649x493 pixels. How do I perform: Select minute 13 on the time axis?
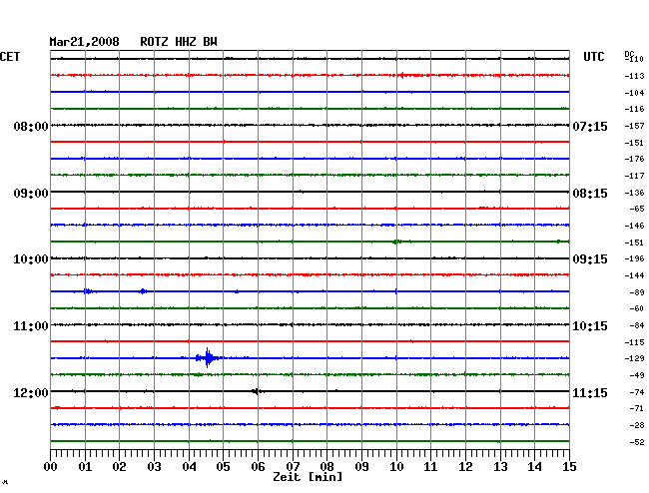pos(500,467)
